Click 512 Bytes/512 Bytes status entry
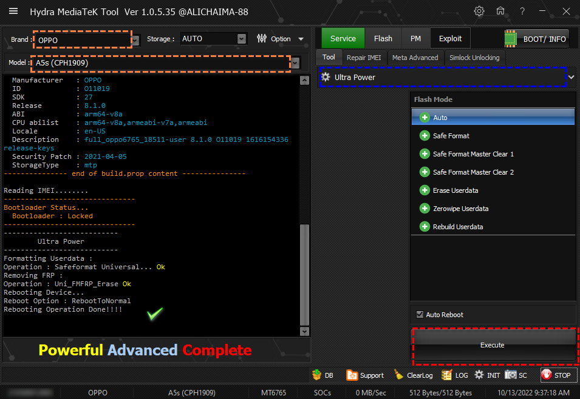Image resolution: width=580 pixels, height=399 pixels. coord(440,393)
